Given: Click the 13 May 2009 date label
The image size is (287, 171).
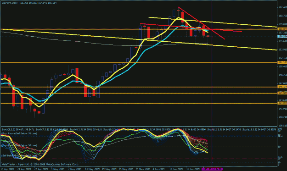Looking at the screenshot, I should 92,169.
